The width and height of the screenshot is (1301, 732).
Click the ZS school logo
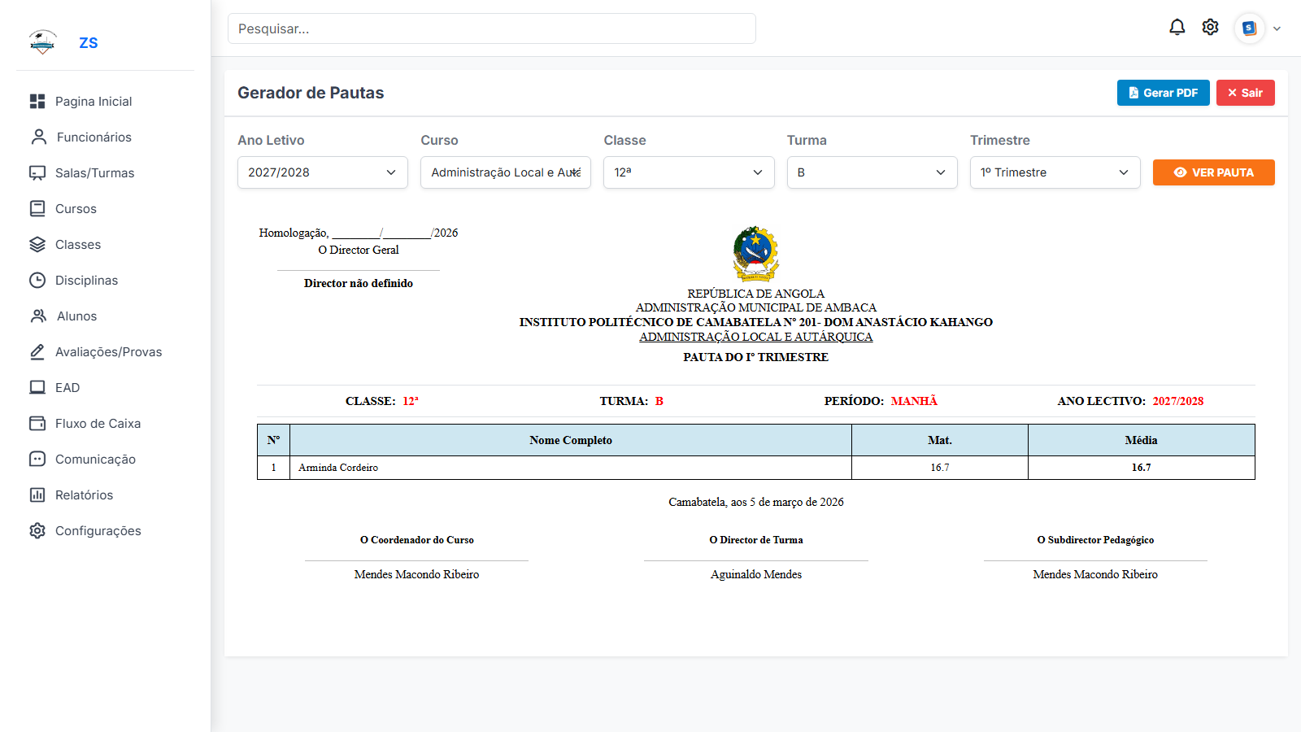[42, 42]
